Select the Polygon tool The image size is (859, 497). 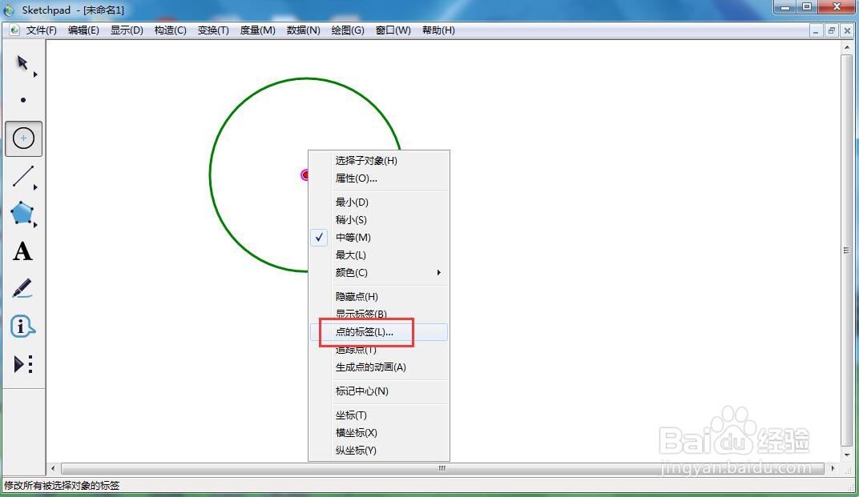[22, 213]
